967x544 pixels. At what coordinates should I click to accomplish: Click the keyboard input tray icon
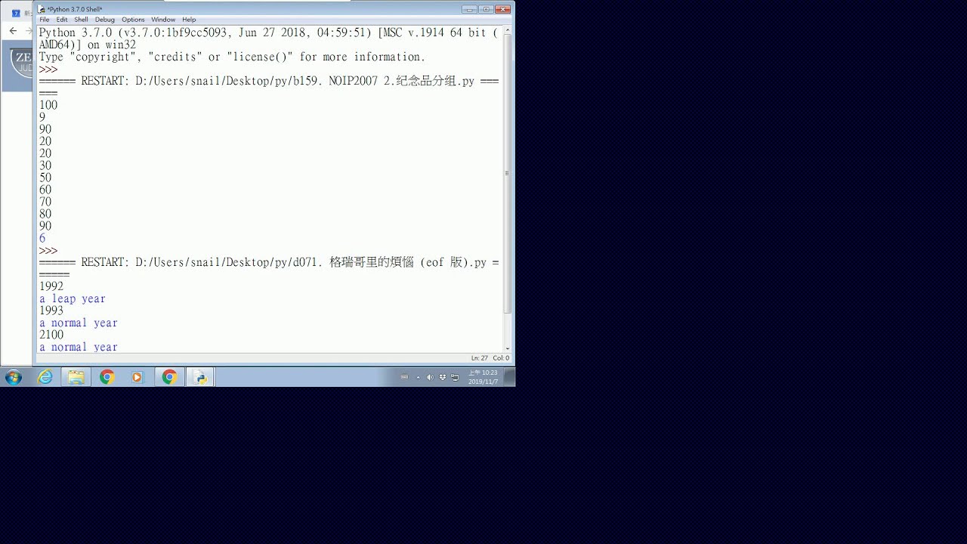pyautogui.click(x=404, y=377)
